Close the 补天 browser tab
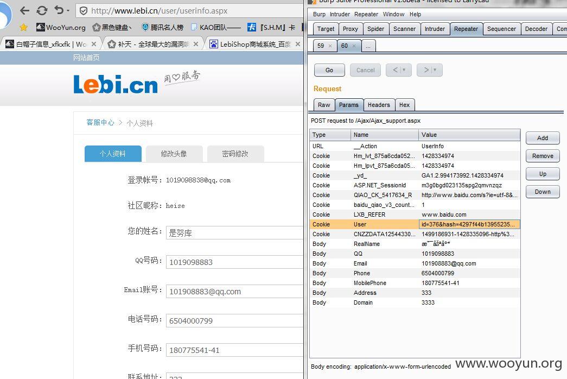The image size is (567, 379). 196,44
